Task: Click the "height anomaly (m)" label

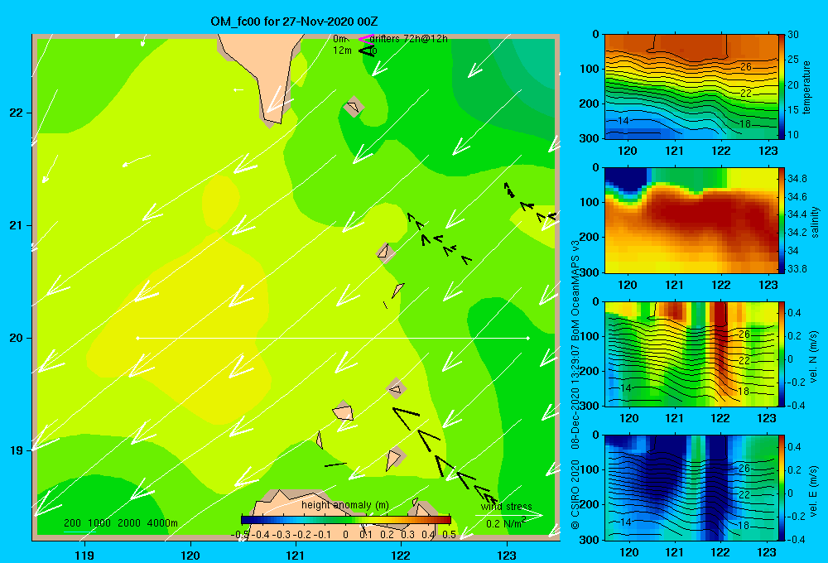Action: [x=345, y=505]
